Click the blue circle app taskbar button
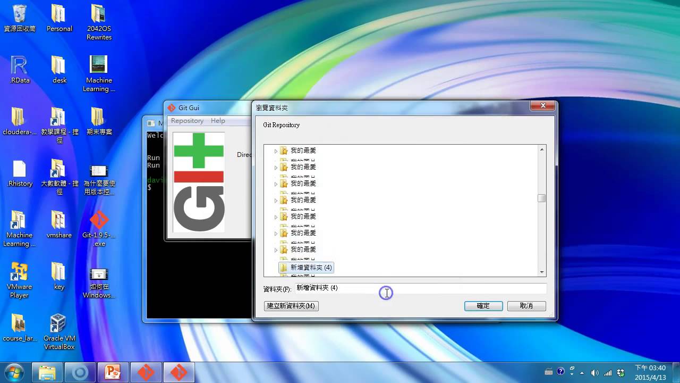680x383 pixels. click(x=80, y=372)
